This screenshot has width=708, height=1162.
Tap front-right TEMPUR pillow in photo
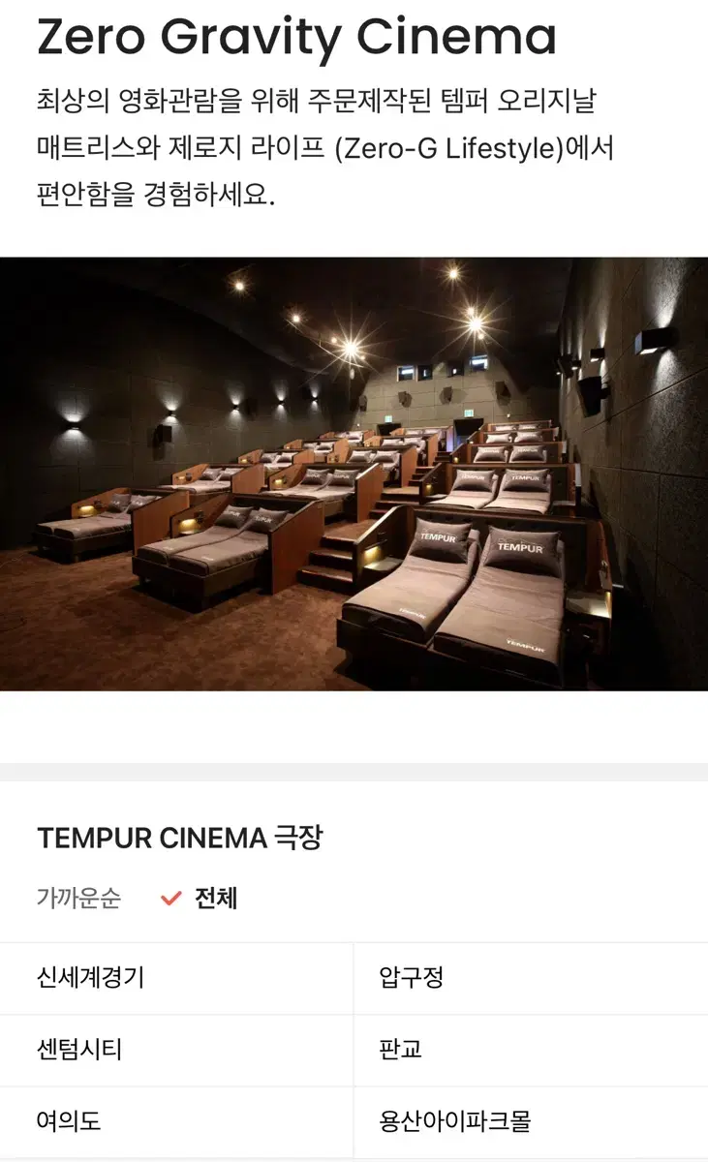(x=522, y=550)
